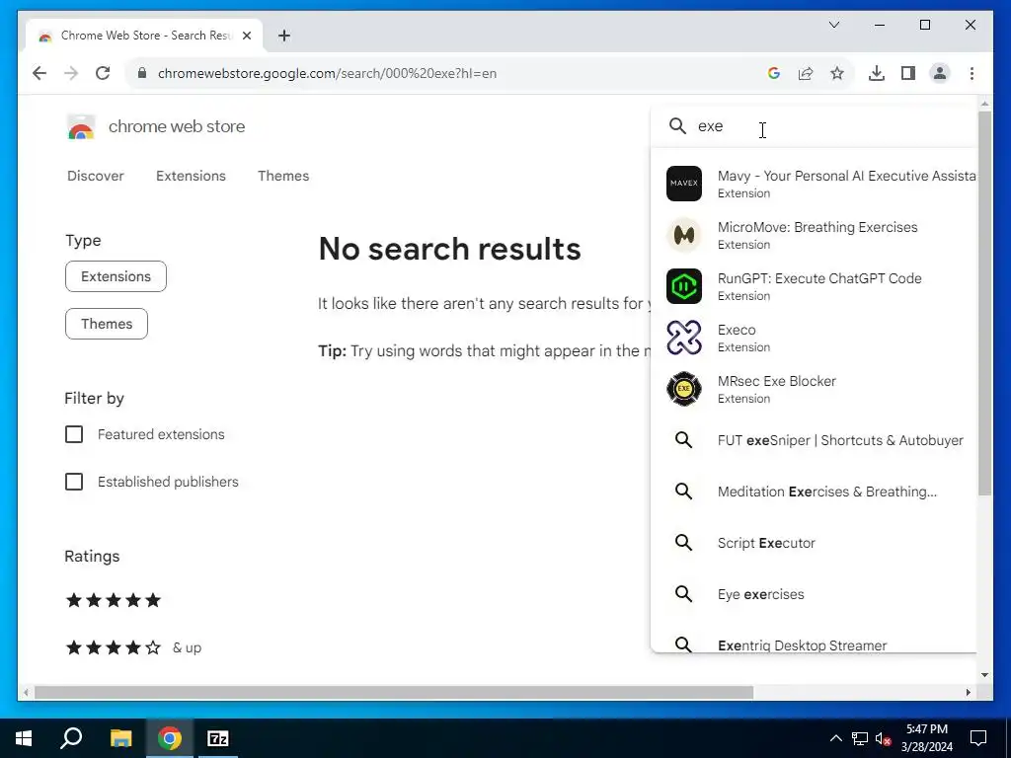
Task: Switch to the Extensions tab
Action: (x=191, y=176)
